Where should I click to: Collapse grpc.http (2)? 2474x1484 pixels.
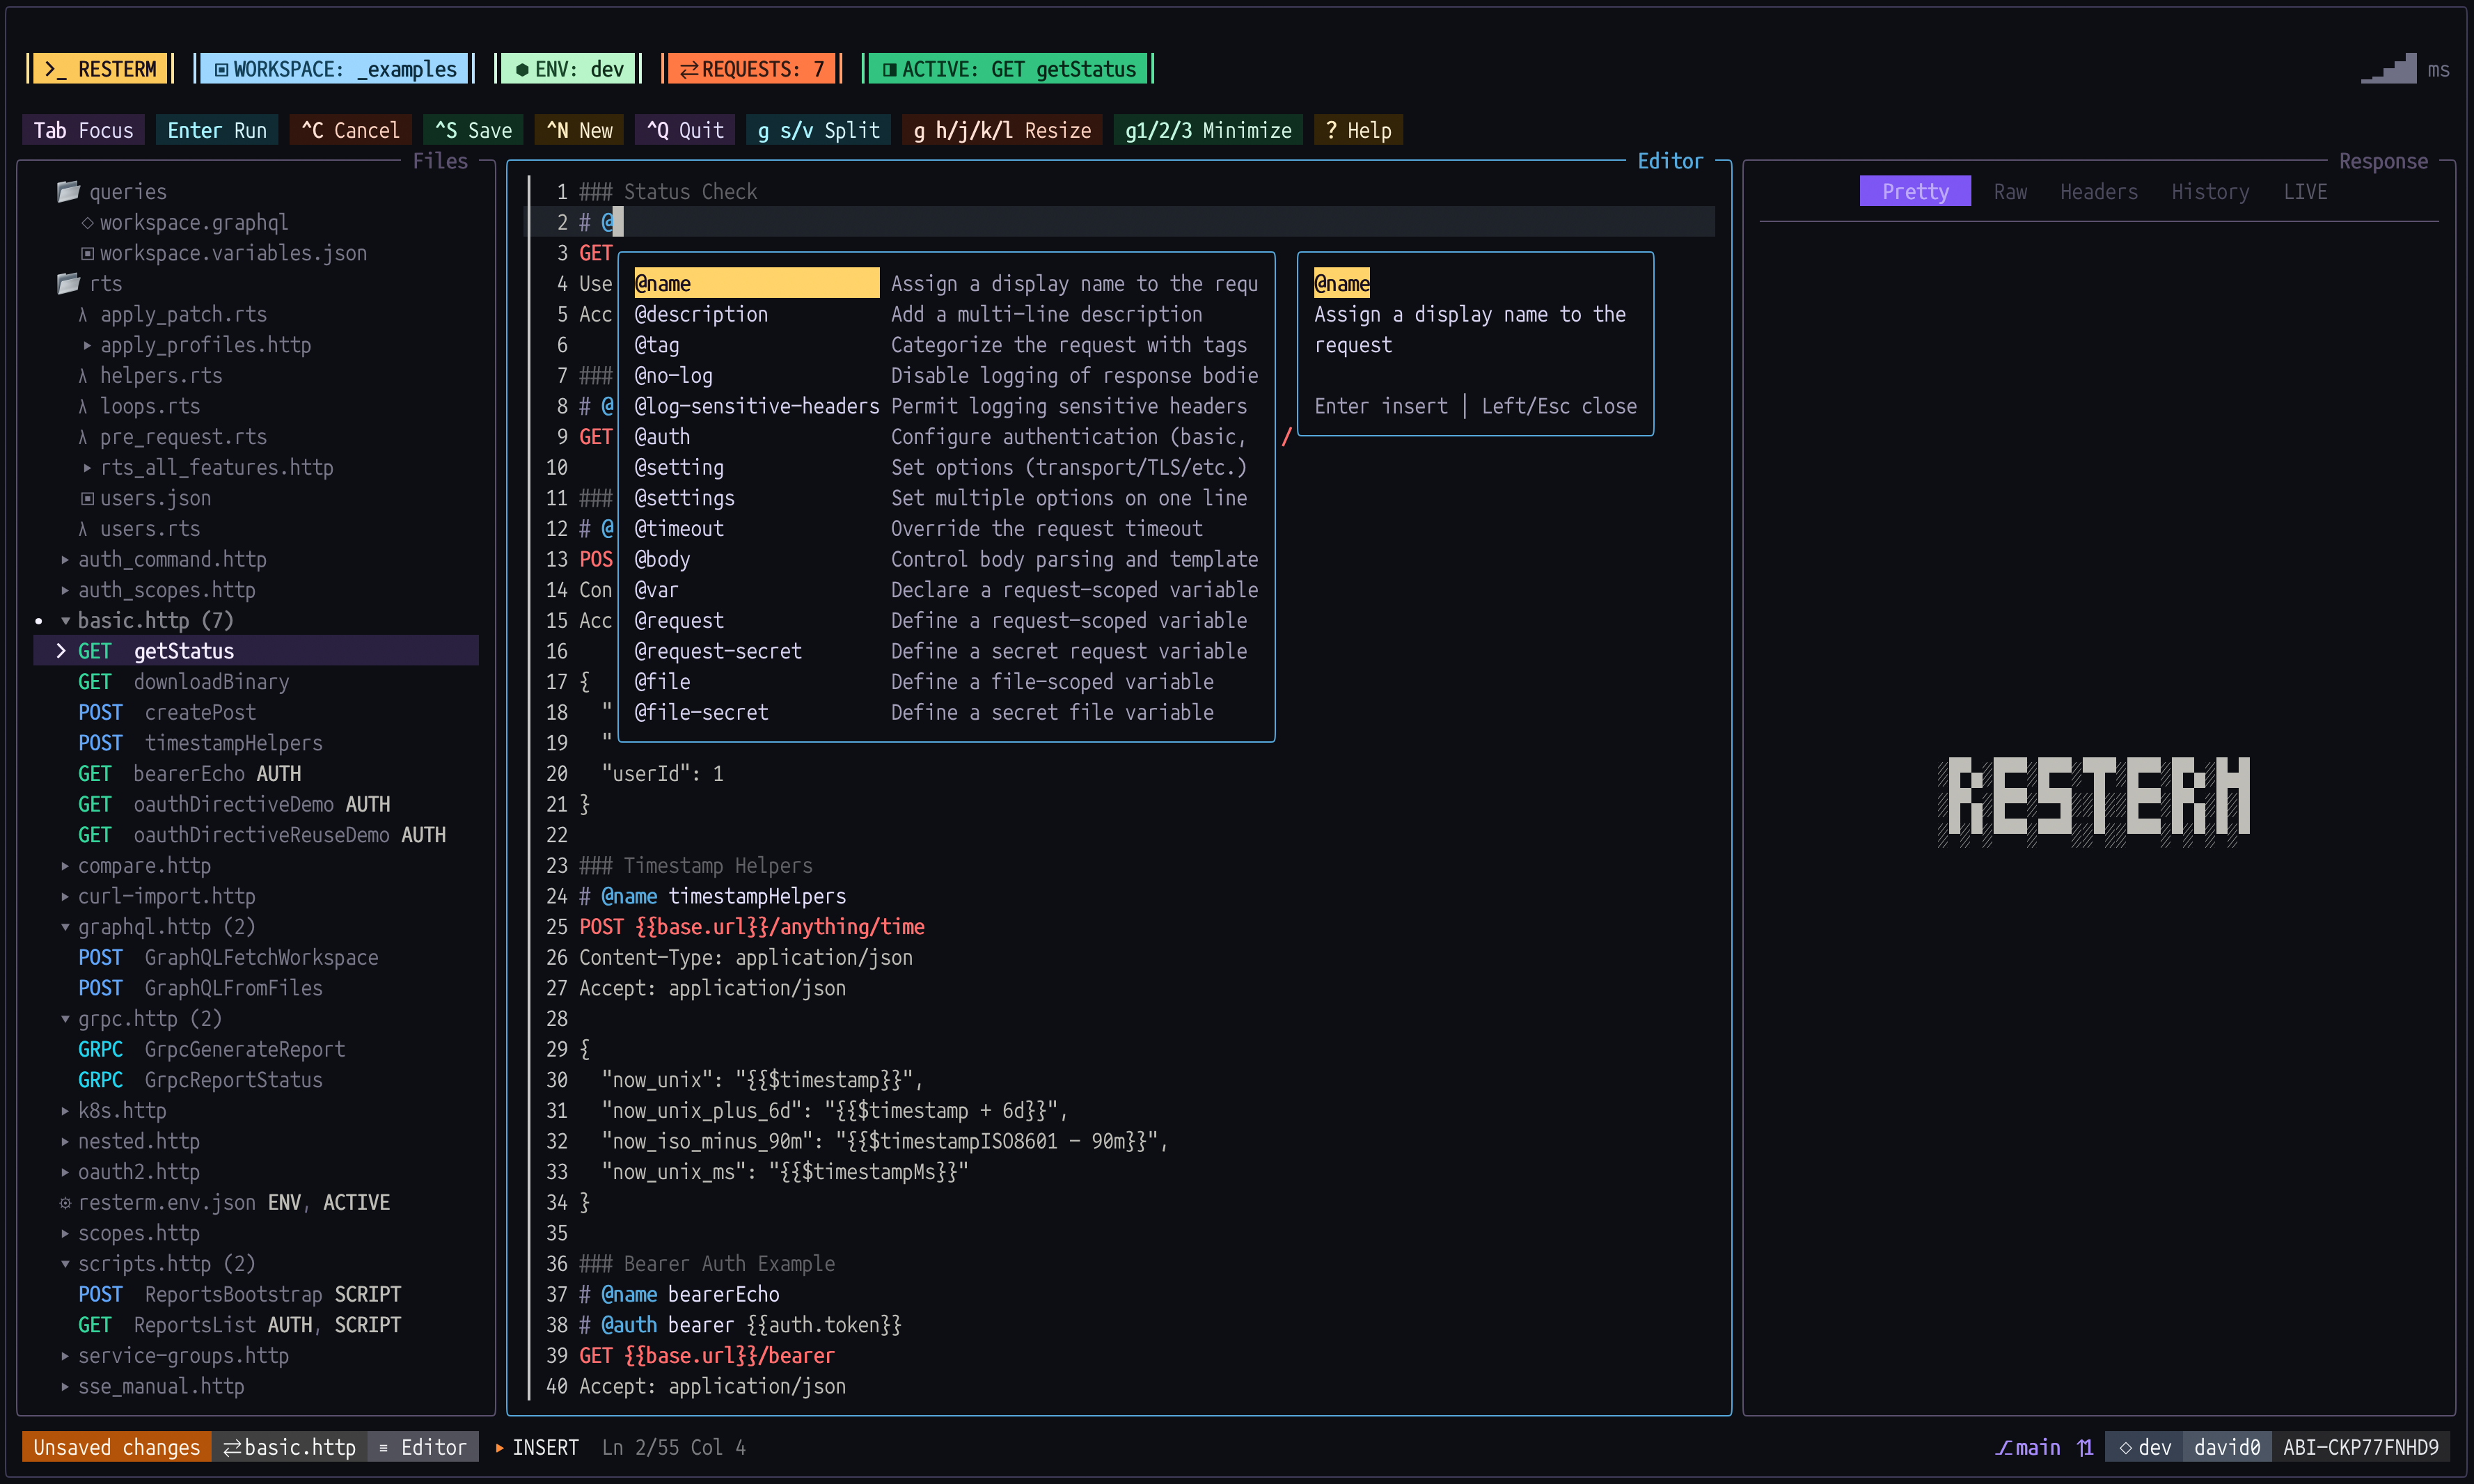(65, 1018)
